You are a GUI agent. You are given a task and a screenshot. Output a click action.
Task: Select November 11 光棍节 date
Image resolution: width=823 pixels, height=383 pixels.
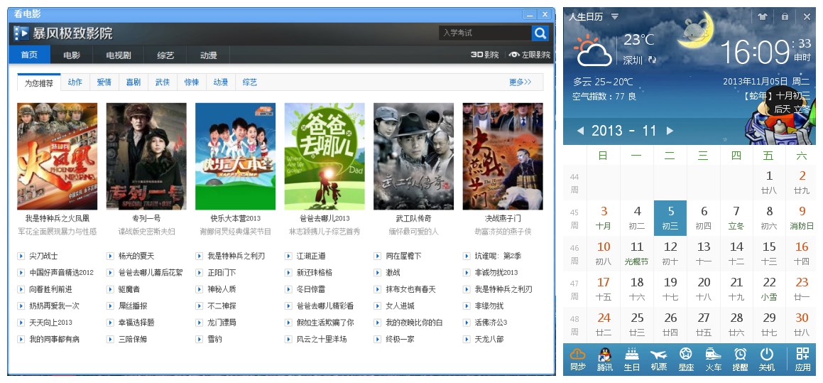pyautogui.click(x=637, y=253)
